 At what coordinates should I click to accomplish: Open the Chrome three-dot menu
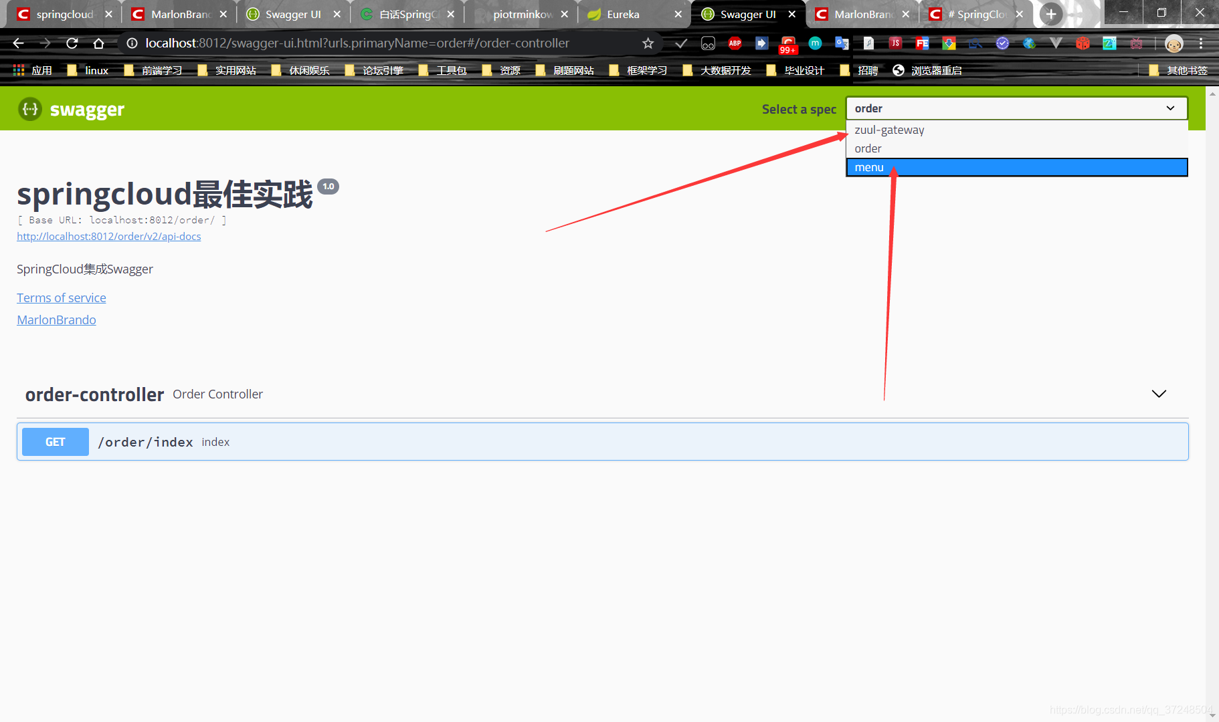[x=1201, y=43]
